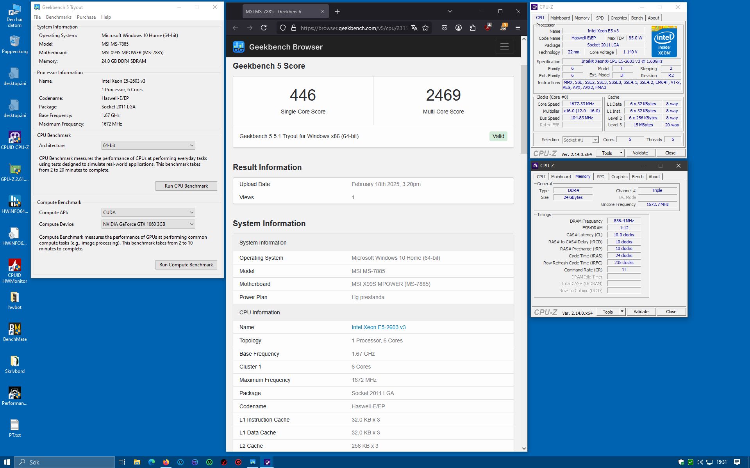The width and height of the screenshot is (750, 468).
Task: Click the translate page icon
Action: (414, 28)
